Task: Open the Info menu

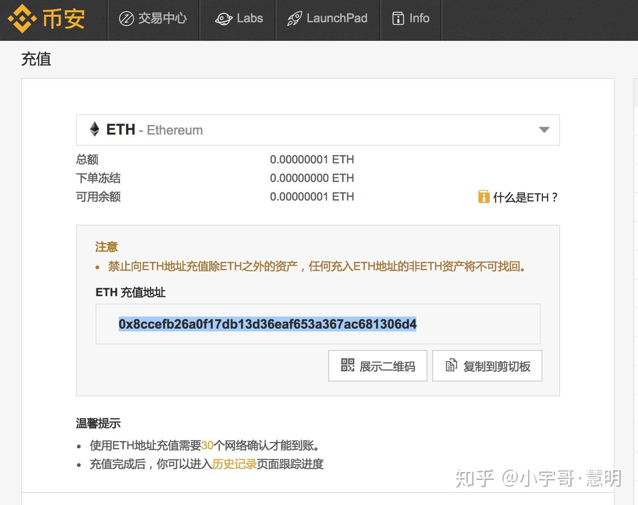Action: [x=410, y=19]
